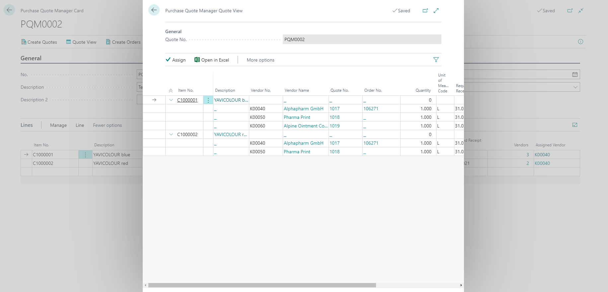The width and height of the screenshot is (608, 292).
Task: Click Fewer options in Lines section
Action: pos(107,125)
